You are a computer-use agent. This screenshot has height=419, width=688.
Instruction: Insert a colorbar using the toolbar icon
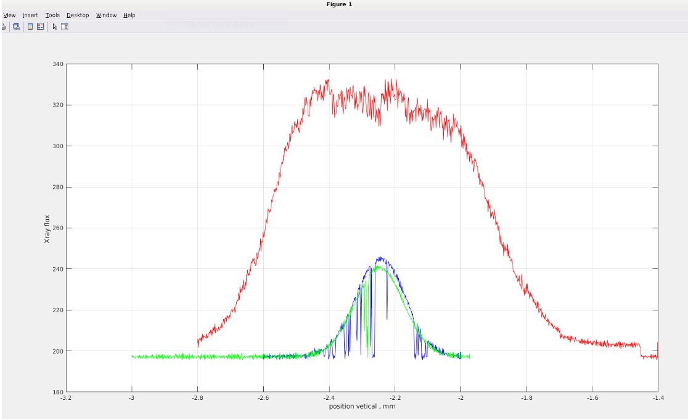pos(30,27)
